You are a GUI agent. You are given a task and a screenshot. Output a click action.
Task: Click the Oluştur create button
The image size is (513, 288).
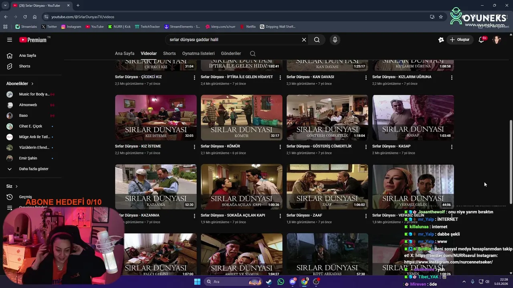tap(459, 40)
